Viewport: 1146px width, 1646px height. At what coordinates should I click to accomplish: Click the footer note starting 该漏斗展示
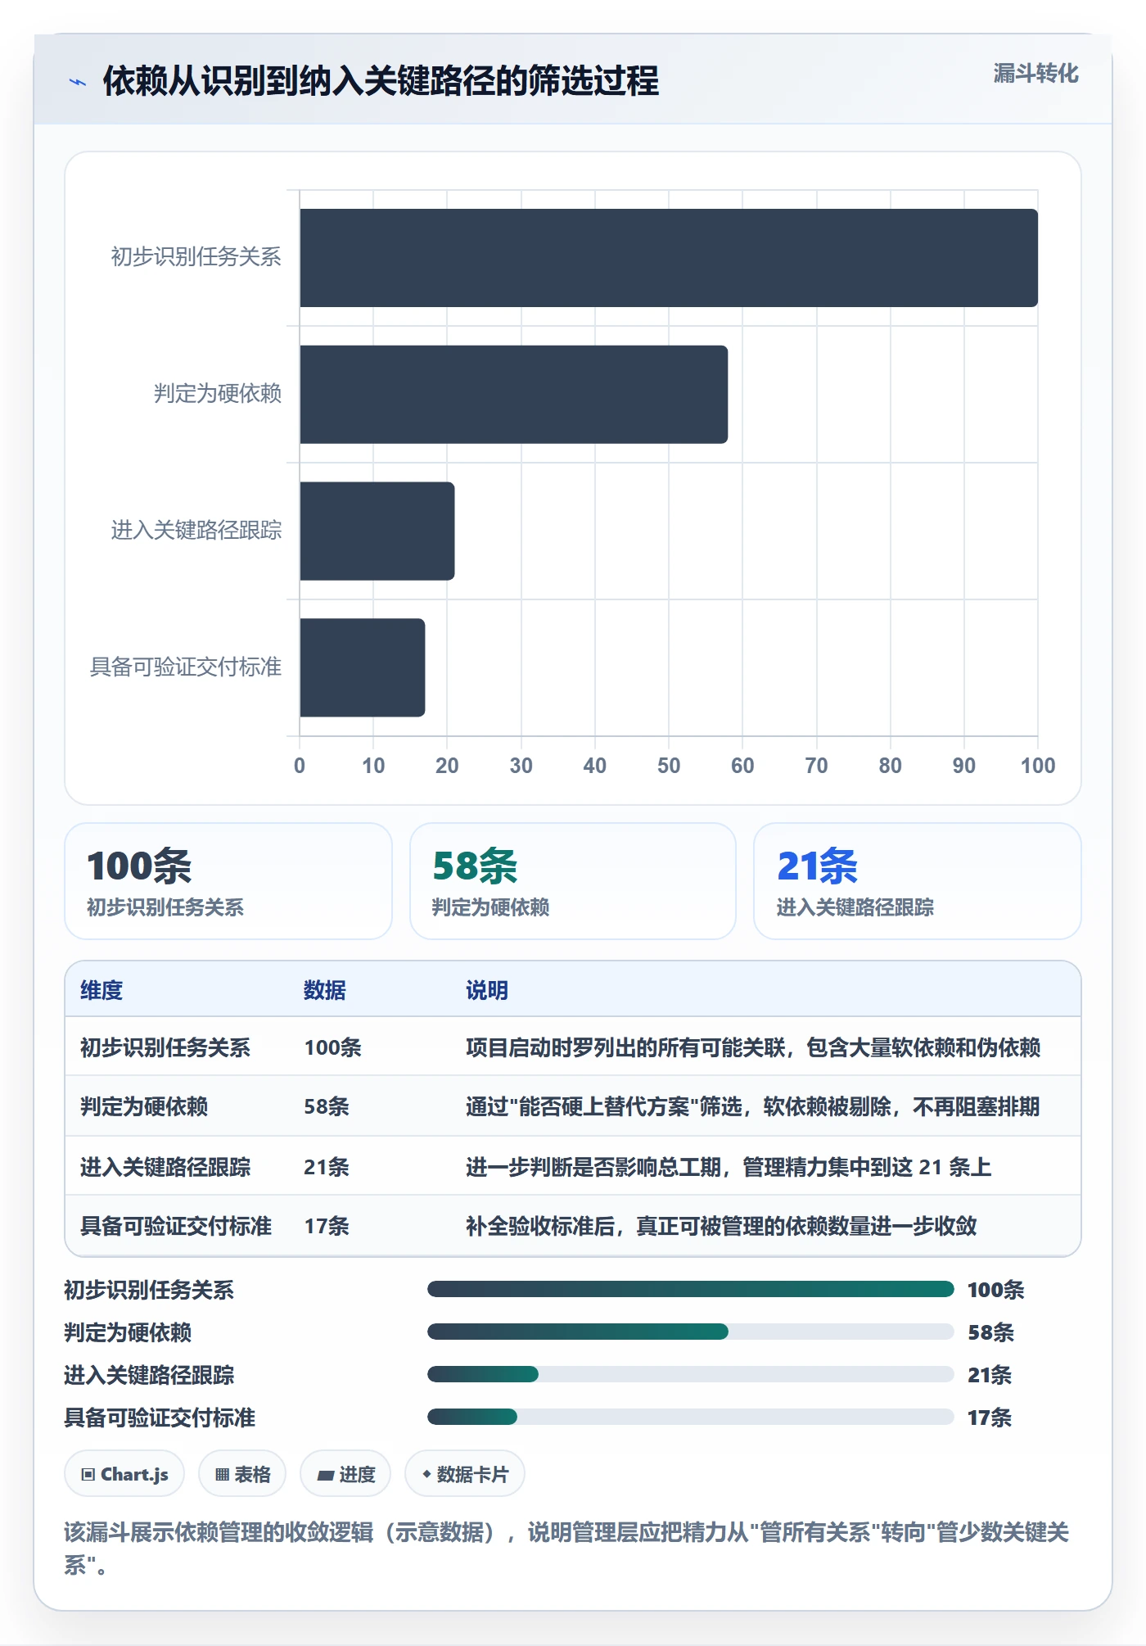(566, 1549)
